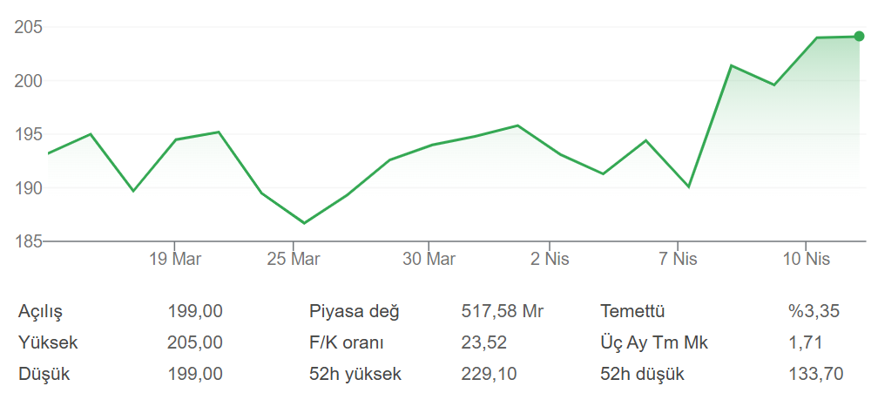878x393 pixels.
Task: Click the Düşük label
Action: click(44, 375)
